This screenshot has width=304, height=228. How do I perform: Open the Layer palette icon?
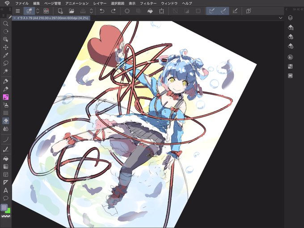click(x=290, y=18)
